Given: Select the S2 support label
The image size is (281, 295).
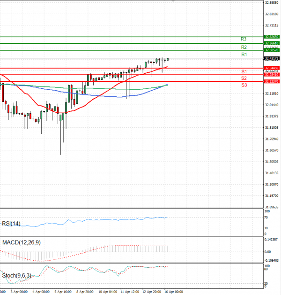Looking at the screenshot, I should point(244,78).
